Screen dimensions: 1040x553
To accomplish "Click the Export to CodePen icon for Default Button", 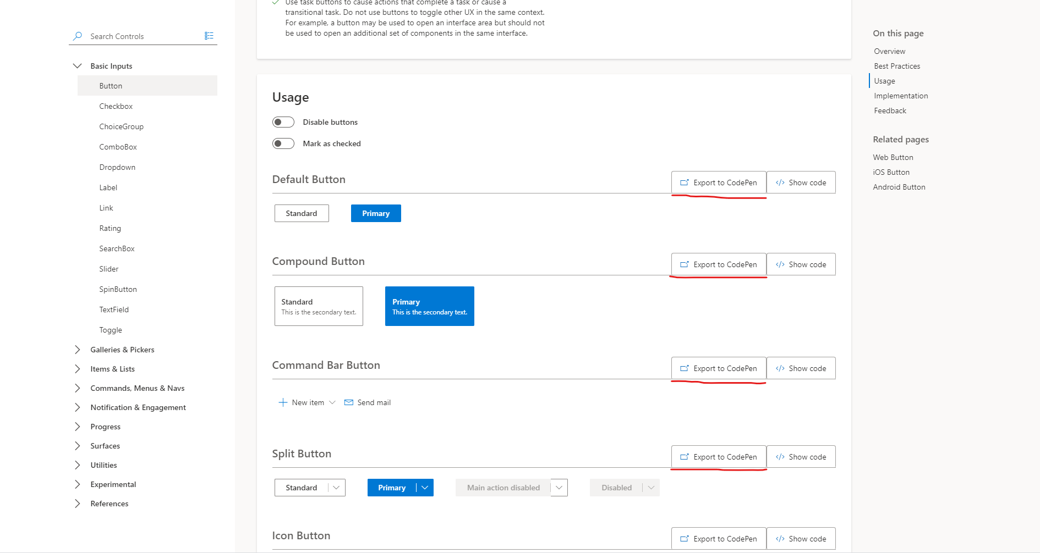I will (x=685, y=182).
